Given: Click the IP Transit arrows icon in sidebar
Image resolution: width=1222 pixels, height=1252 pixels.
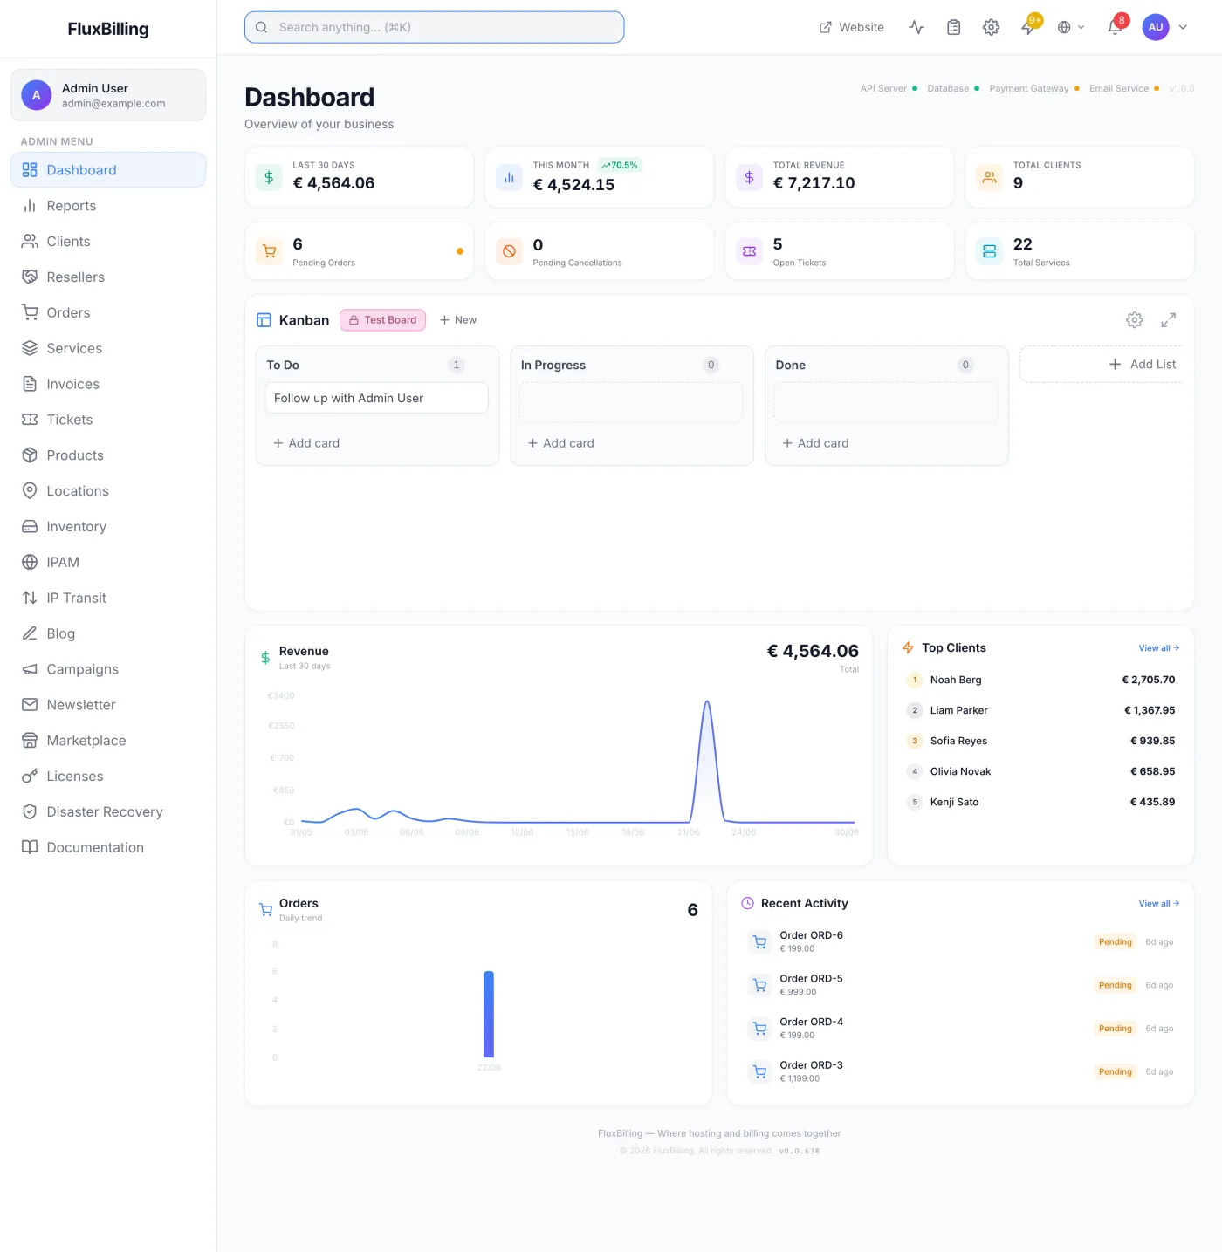Looking at the screenshot, I should coord(30,598).
